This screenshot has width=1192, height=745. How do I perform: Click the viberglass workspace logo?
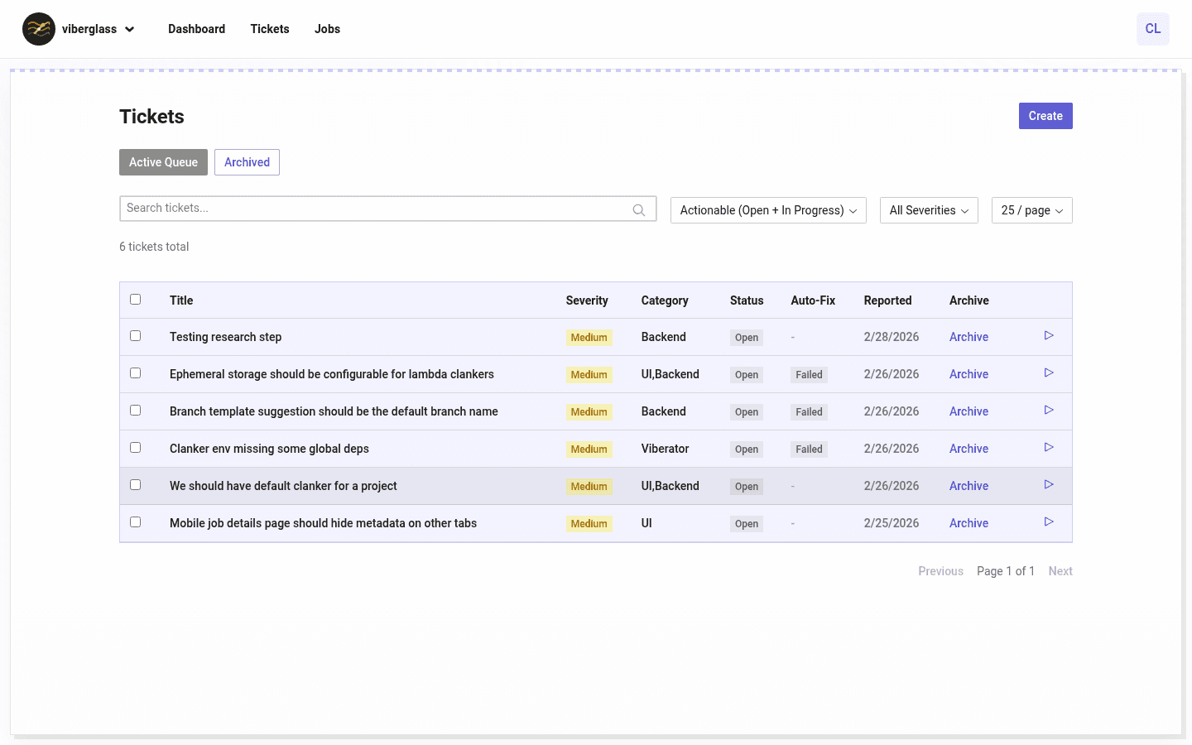point(39,29)
